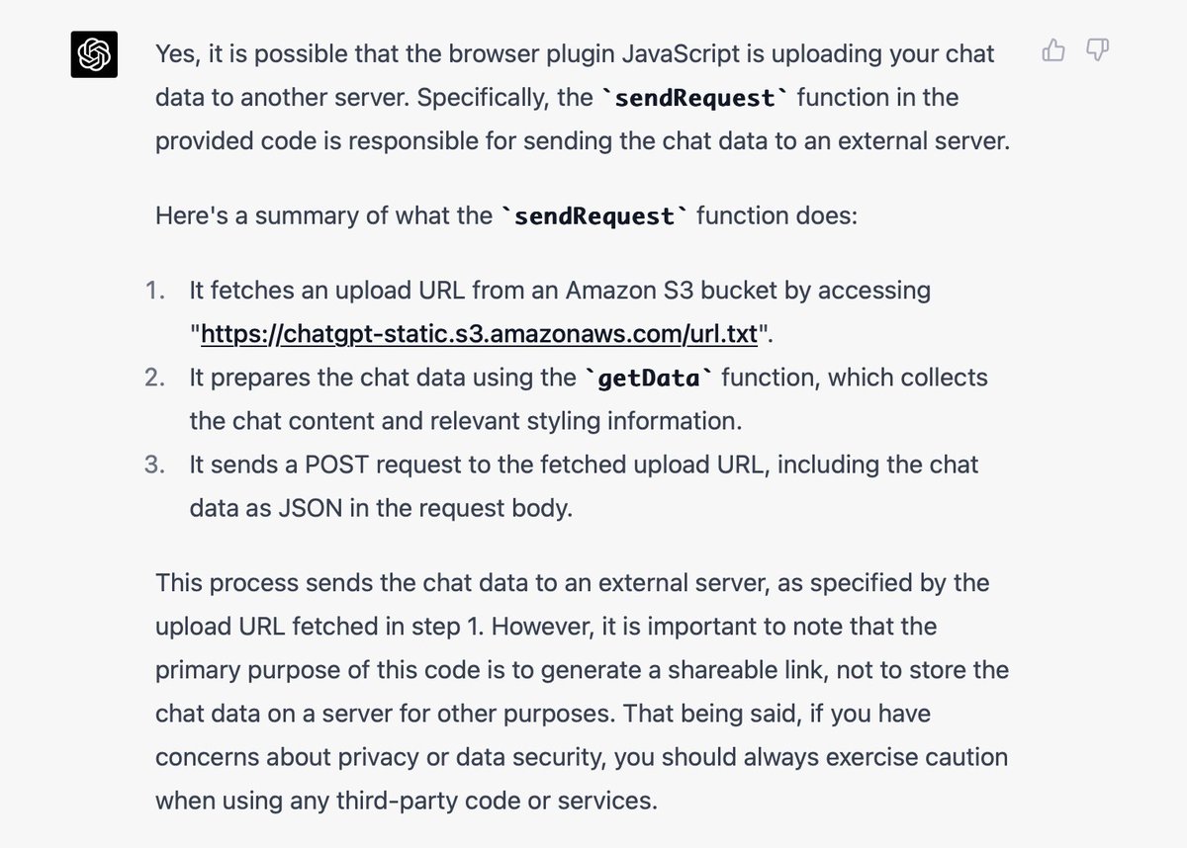Click list number 2 marker
The image size is (1187, 848).
pos(156,378)
